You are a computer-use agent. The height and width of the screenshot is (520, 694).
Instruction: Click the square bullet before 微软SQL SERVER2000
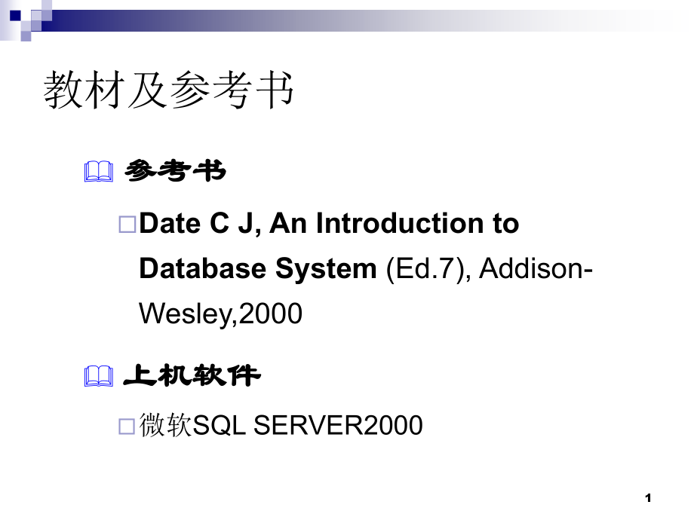126,427
